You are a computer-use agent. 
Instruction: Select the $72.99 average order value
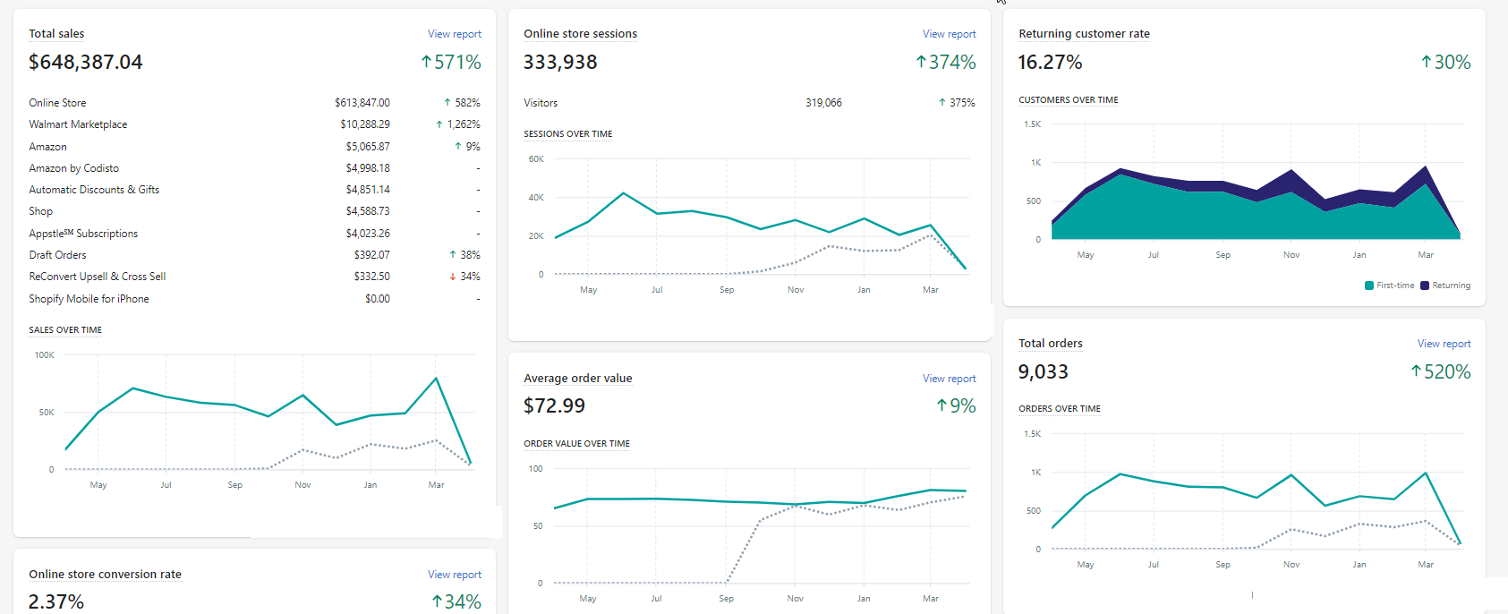(554, 405)
